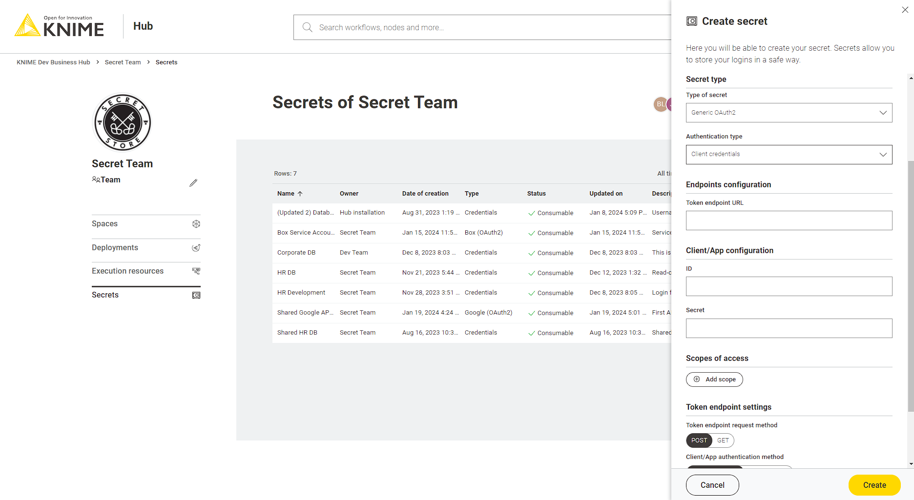
Task: Close the Create secret panel
Action: [905, 10]
